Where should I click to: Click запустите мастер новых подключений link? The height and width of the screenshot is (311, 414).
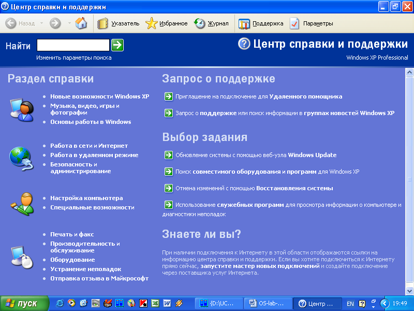click(x=260, y=266)
